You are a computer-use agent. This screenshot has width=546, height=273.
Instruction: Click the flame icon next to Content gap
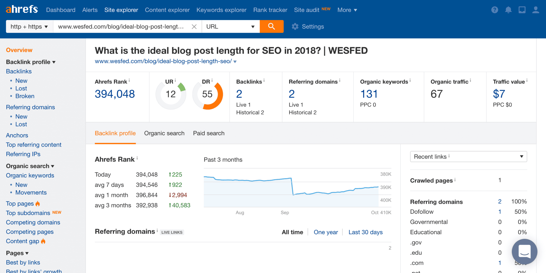tap(43, 241)
